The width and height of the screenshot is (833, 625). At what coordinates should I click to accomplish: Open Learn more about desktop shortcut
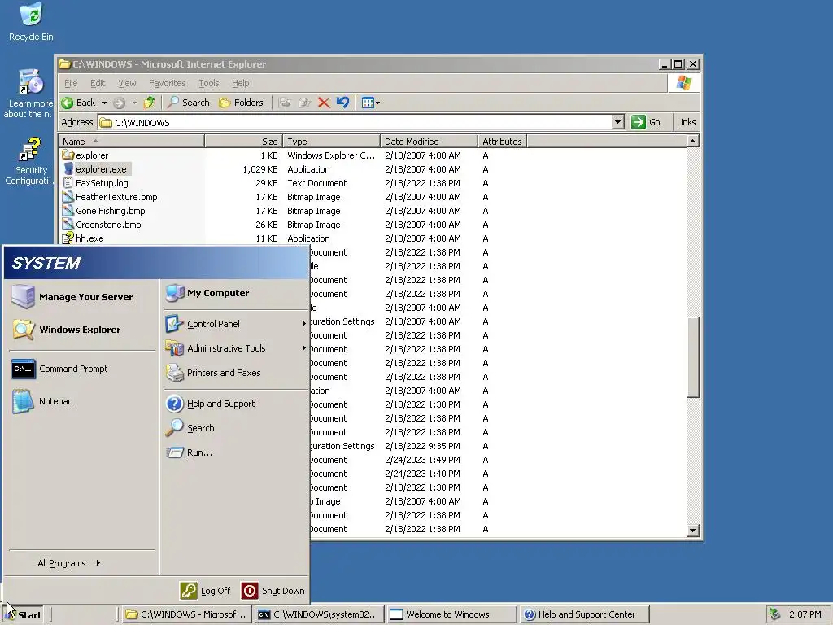coord(29,94)
